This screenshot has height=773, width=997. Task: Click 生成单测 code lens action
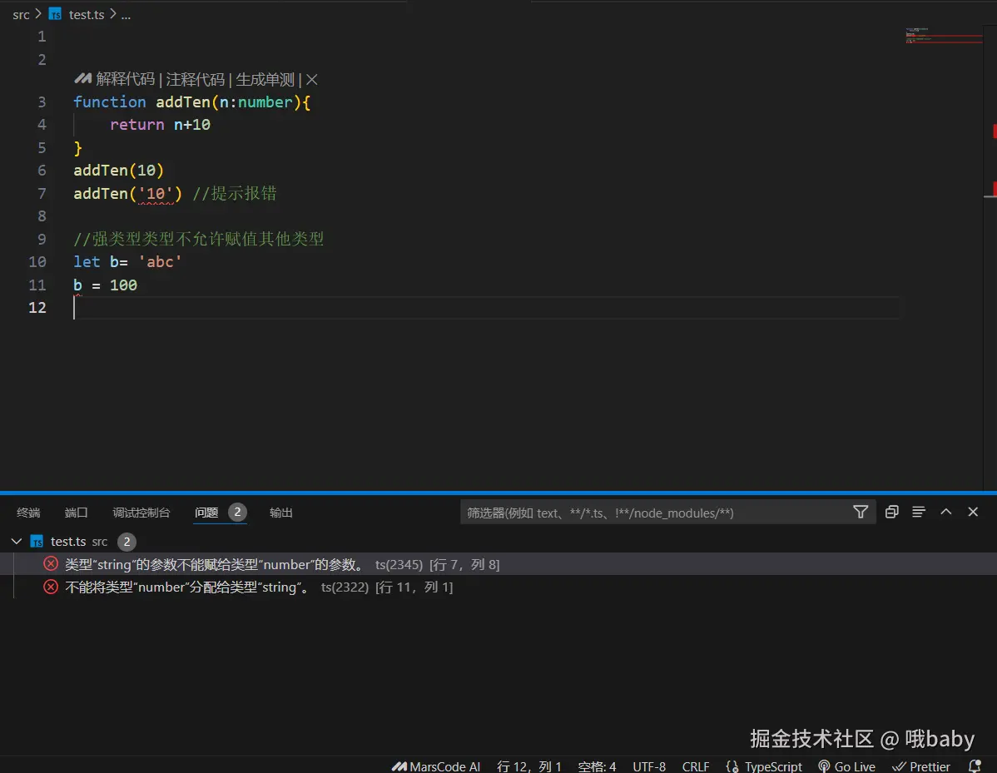tap(265, 79)
